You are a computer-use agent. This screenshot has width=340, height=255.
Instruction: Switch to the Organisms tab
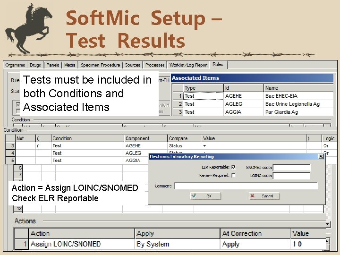(x=15, y=65)
